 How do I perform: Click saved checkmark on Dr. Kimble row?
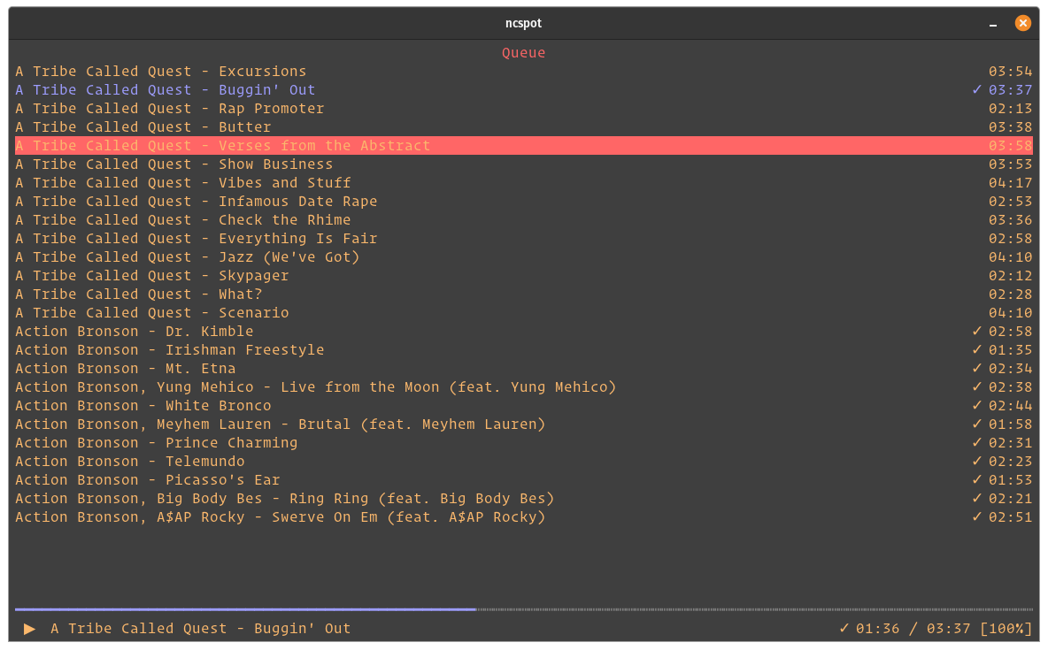pos(977,332)
